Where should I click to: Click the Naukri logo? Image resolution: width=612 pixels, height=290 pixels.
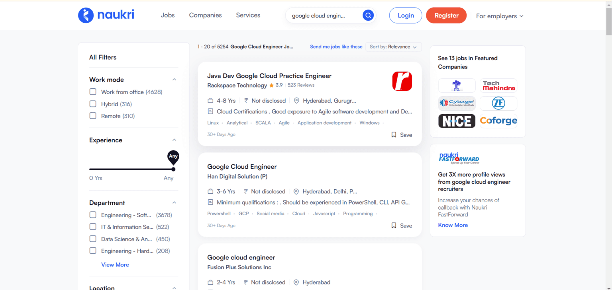click(106, 15)
